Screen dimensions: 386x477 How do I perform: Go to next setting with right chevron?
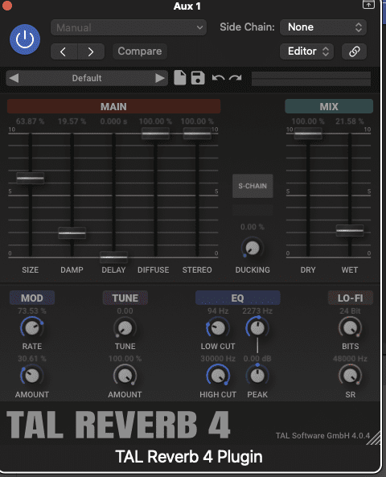pos(91,51)
